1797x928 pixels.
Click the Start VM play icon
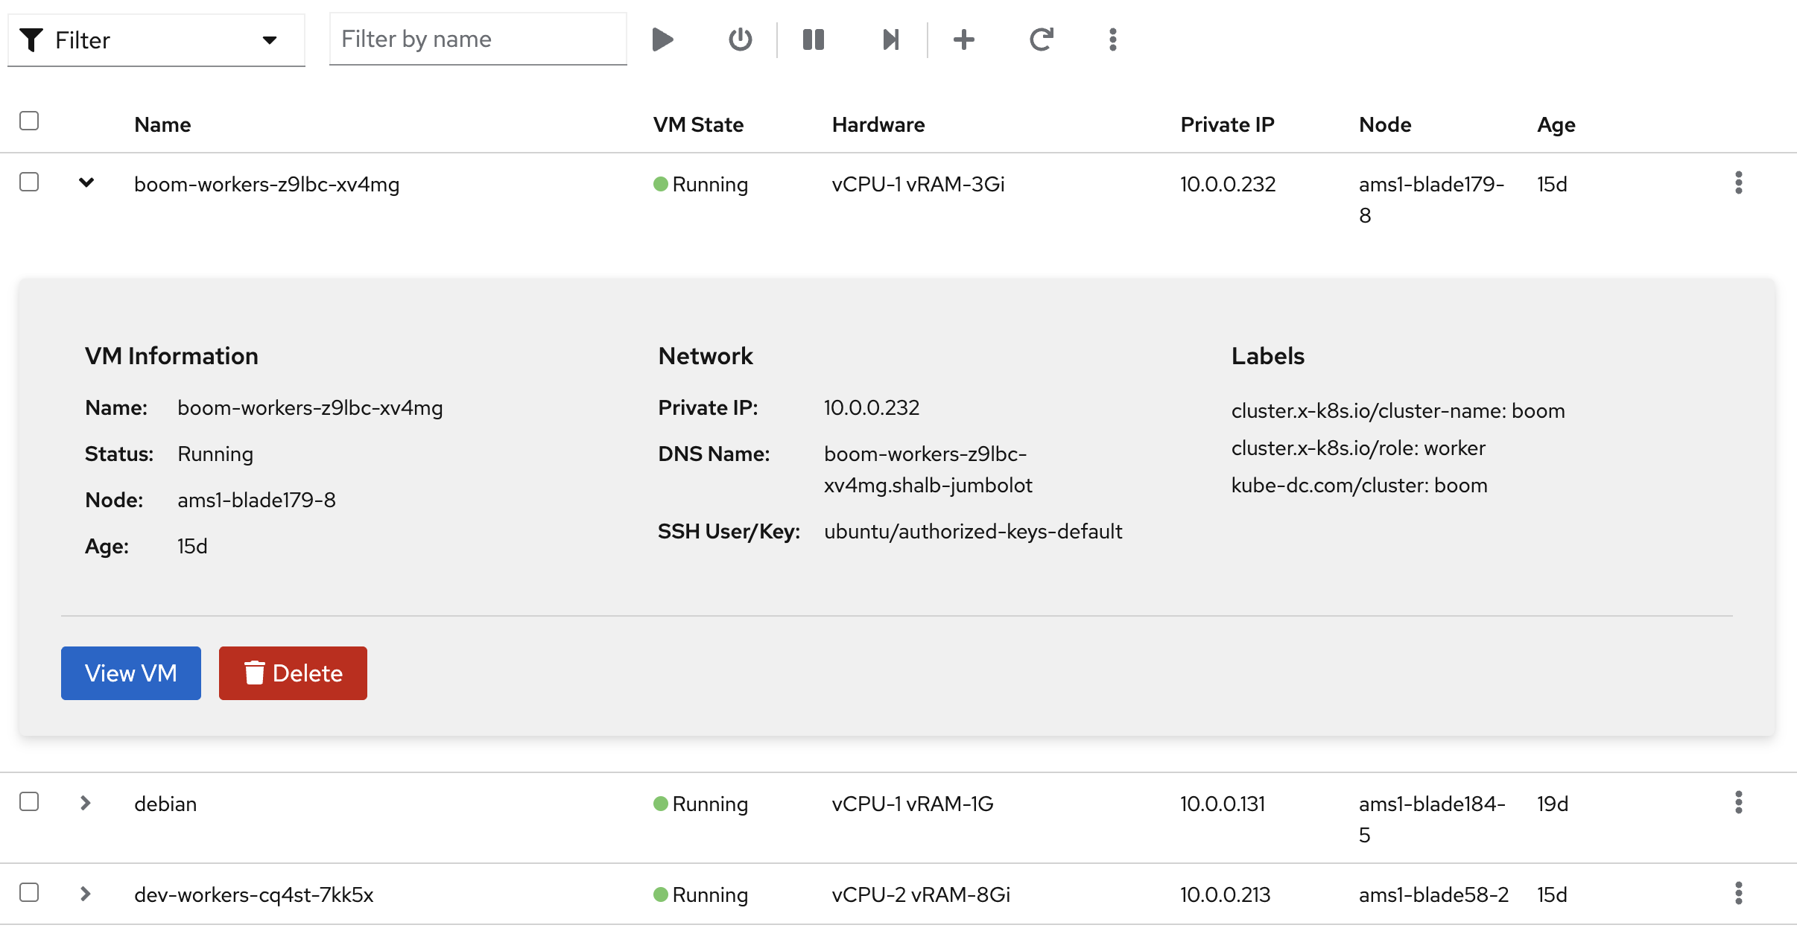(x=662, y=39)
